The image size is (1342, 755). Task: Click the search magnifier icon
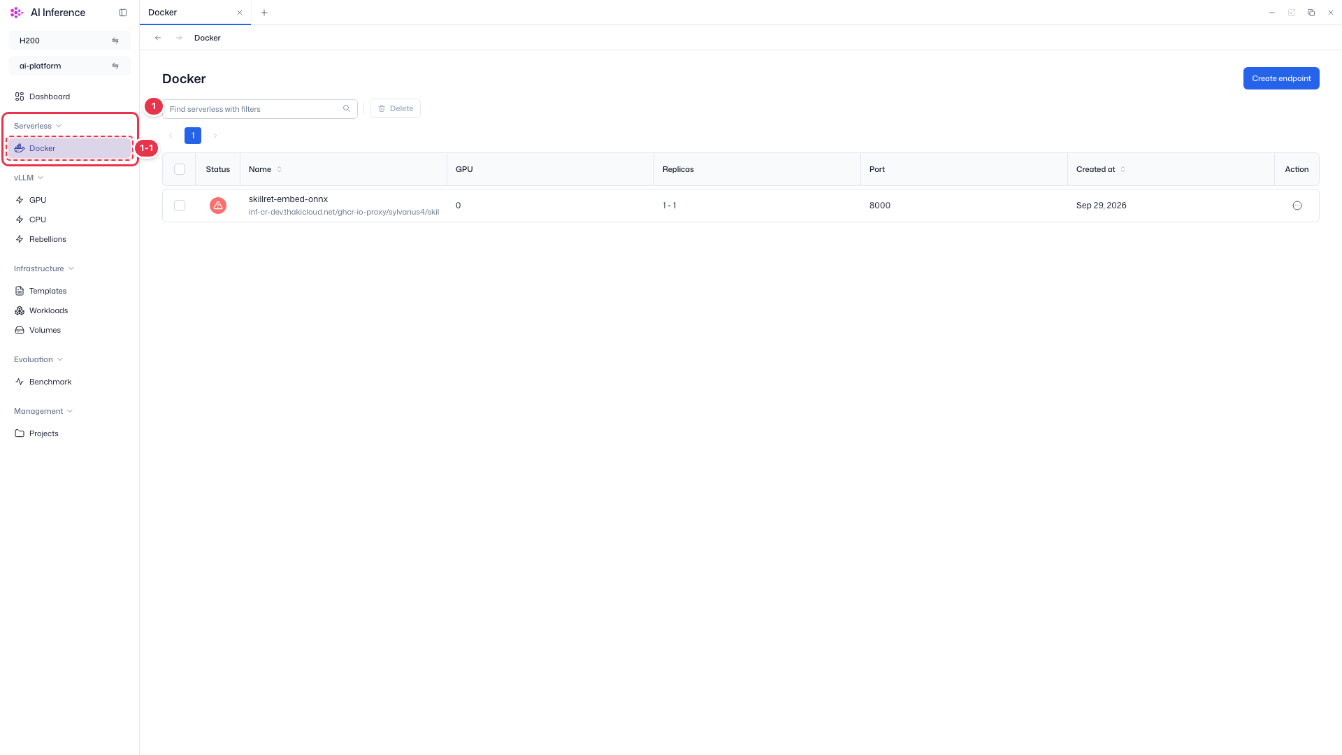point(347,108)
